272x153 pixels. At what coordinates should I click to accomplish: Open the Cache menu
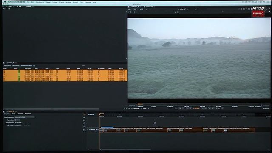[x=62, y=2]
